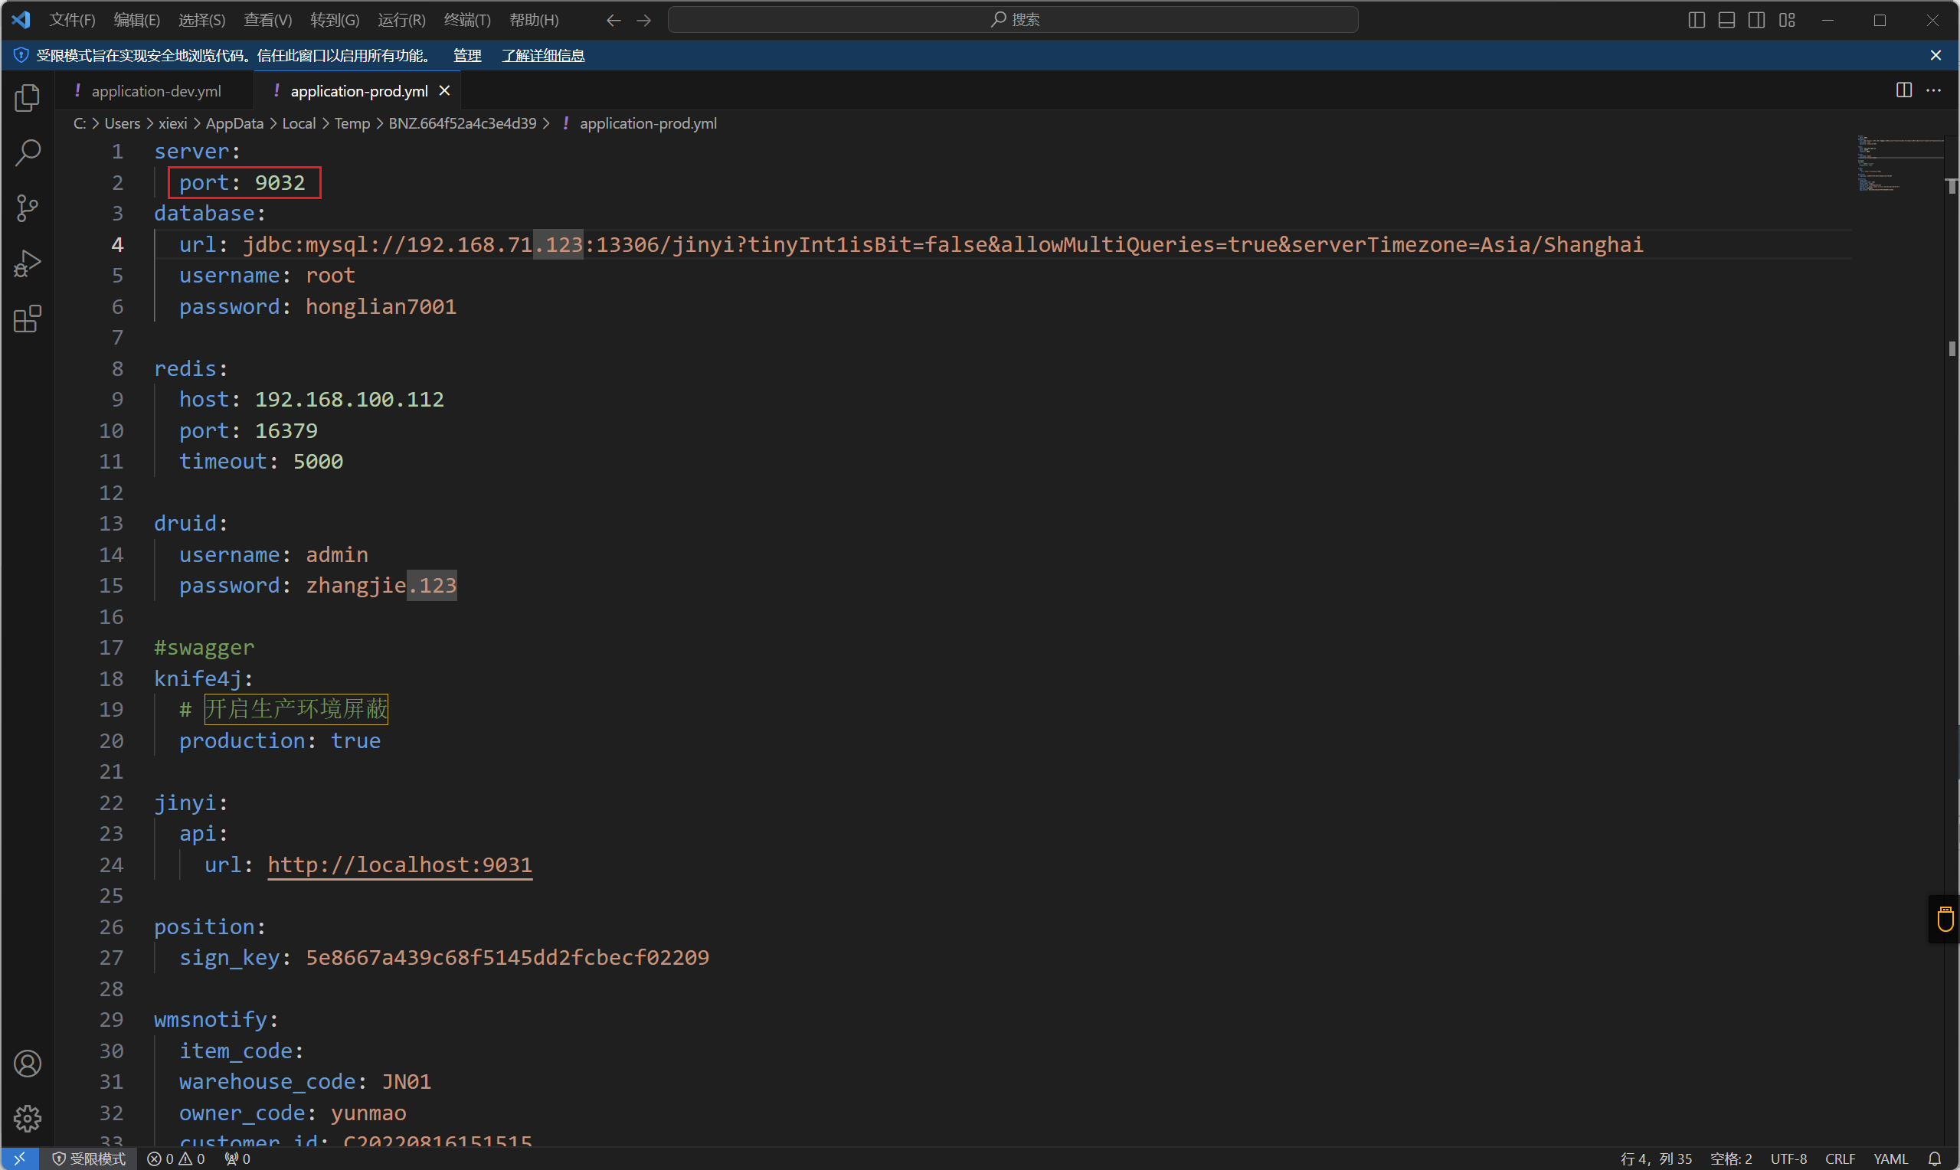Click the 了解详细信息 link

coord(543,55)
